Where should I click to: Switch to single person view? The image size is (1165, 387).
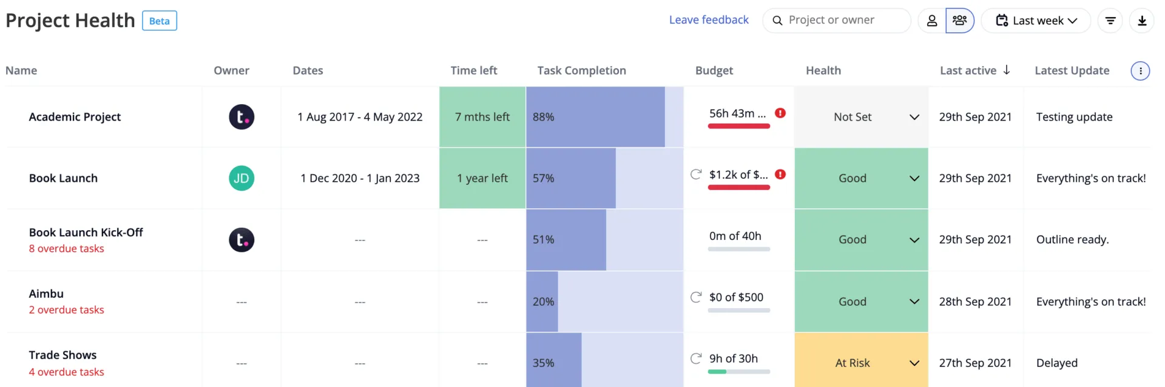[x=932, y=21]
